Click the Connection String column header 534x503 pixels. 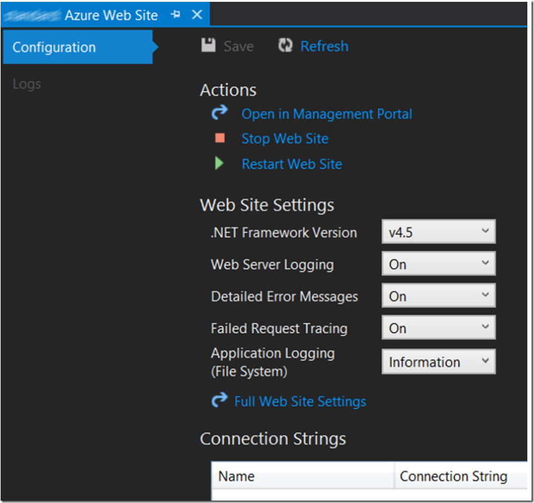tap(461, 476)
